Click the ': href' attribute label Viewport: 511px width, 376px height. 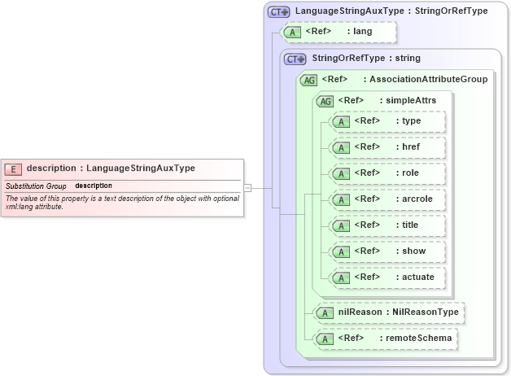[x=408, y=147]
